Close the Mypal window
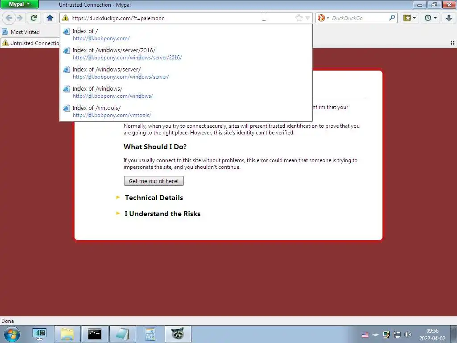Image resolution: width=457 pixels, height=343 pixels. tap(449, 4)
